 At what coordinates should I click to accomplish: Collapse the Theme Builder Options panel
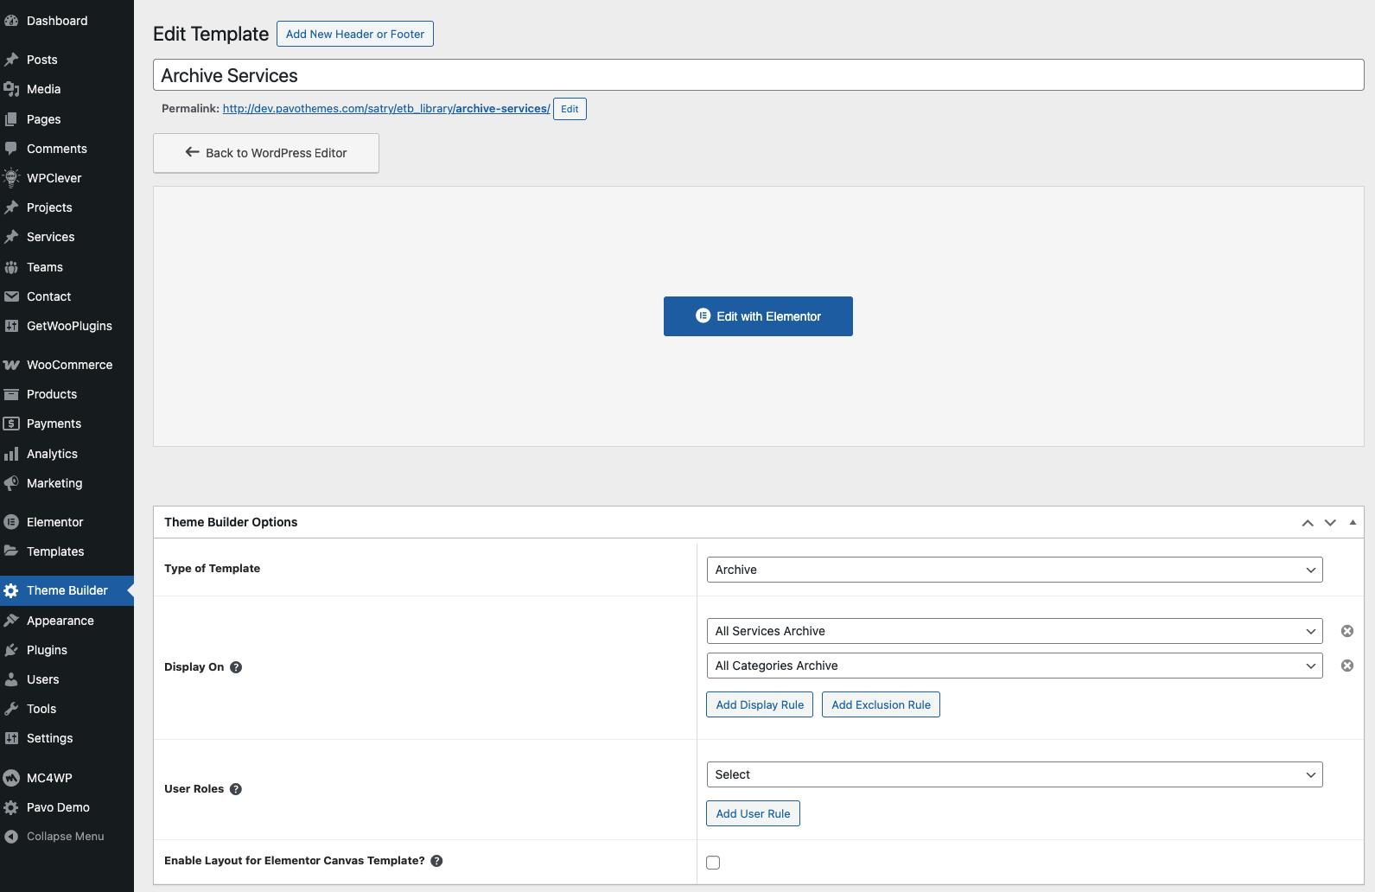point(1353,523)
